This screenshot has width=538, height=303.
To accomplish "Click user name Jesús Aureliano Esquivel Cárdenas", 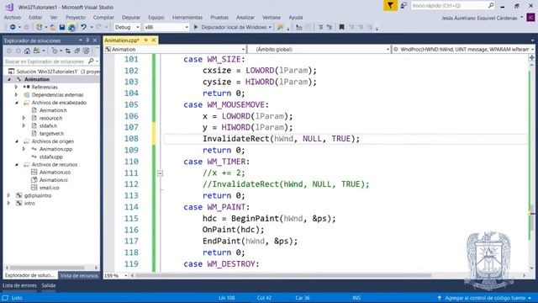I will (x=479, y=18).
